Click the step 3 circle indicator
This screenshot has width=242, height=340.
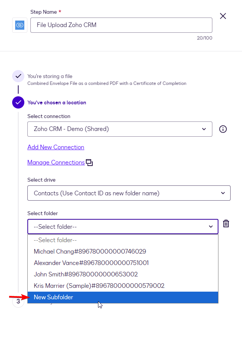click(x=18, y=301)
